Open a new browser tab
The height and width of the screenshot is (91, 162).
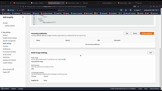pos(153,3)
